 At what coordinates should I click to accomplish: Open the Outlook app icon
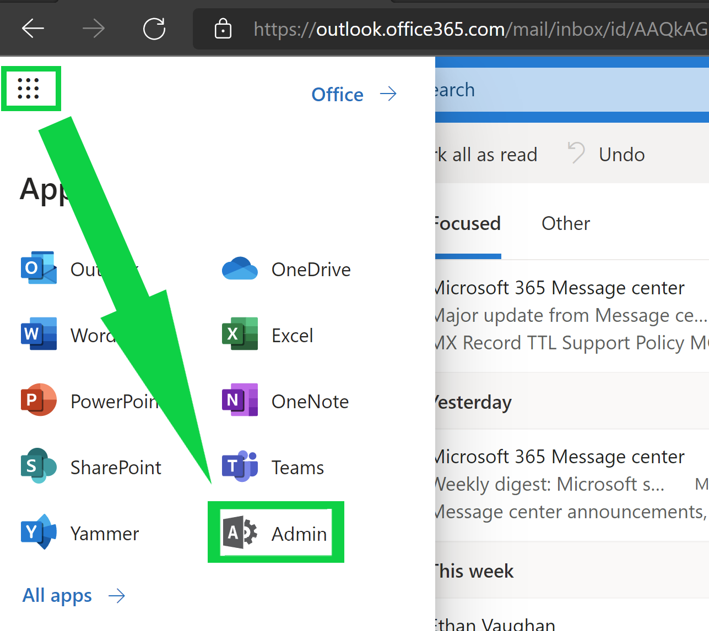(39, 268)
